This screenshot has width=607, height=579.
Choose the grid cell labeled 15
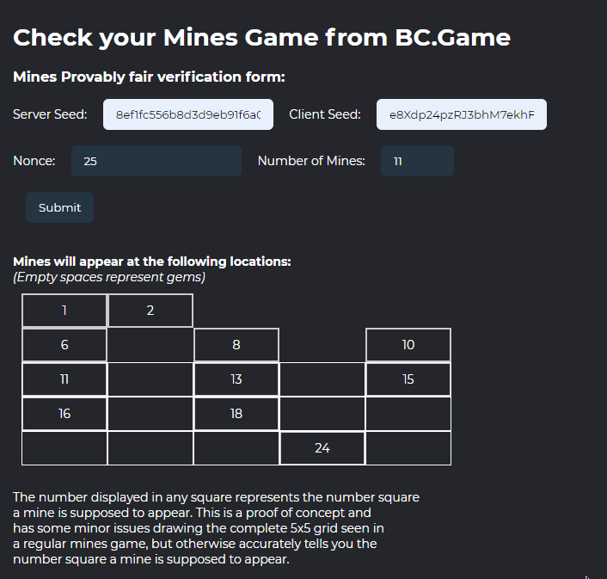(408, 379)
